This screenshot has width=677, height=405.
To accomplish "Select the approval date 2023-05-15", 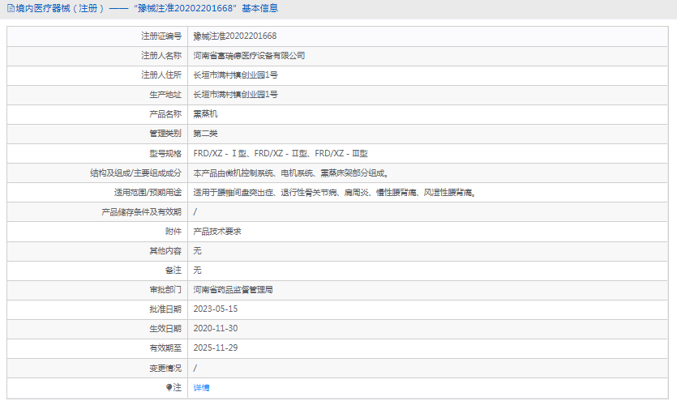I will tap(216, 309).
